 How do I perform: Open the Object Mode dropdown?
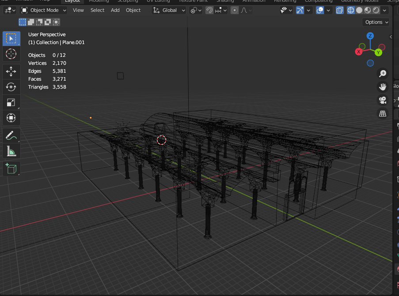coord(44,10)
